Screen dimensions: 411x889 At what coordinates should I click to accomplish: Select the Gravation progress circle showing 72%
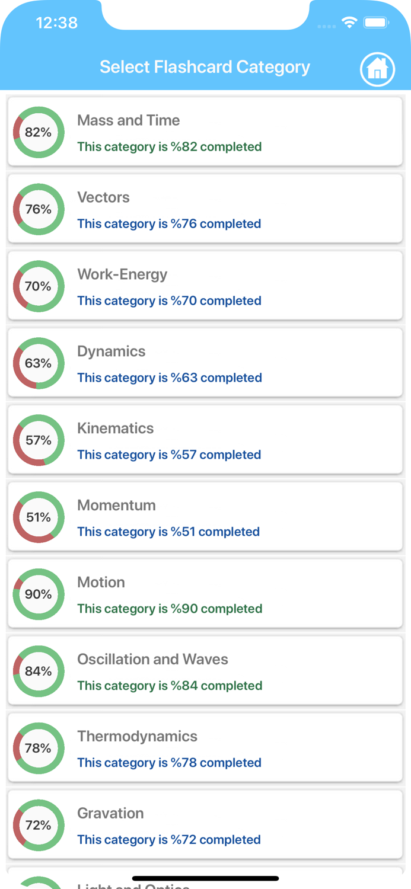click(x=39, y=825)
